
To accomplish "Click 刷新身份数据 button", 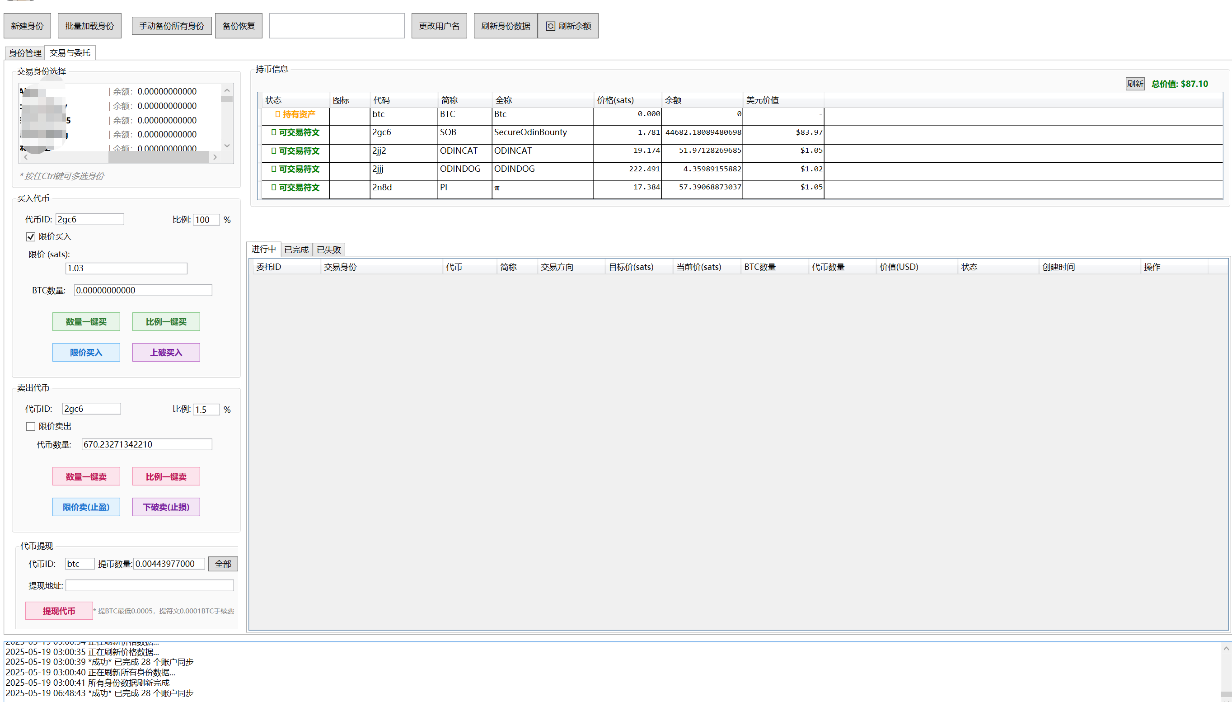I will pos(506,26).
